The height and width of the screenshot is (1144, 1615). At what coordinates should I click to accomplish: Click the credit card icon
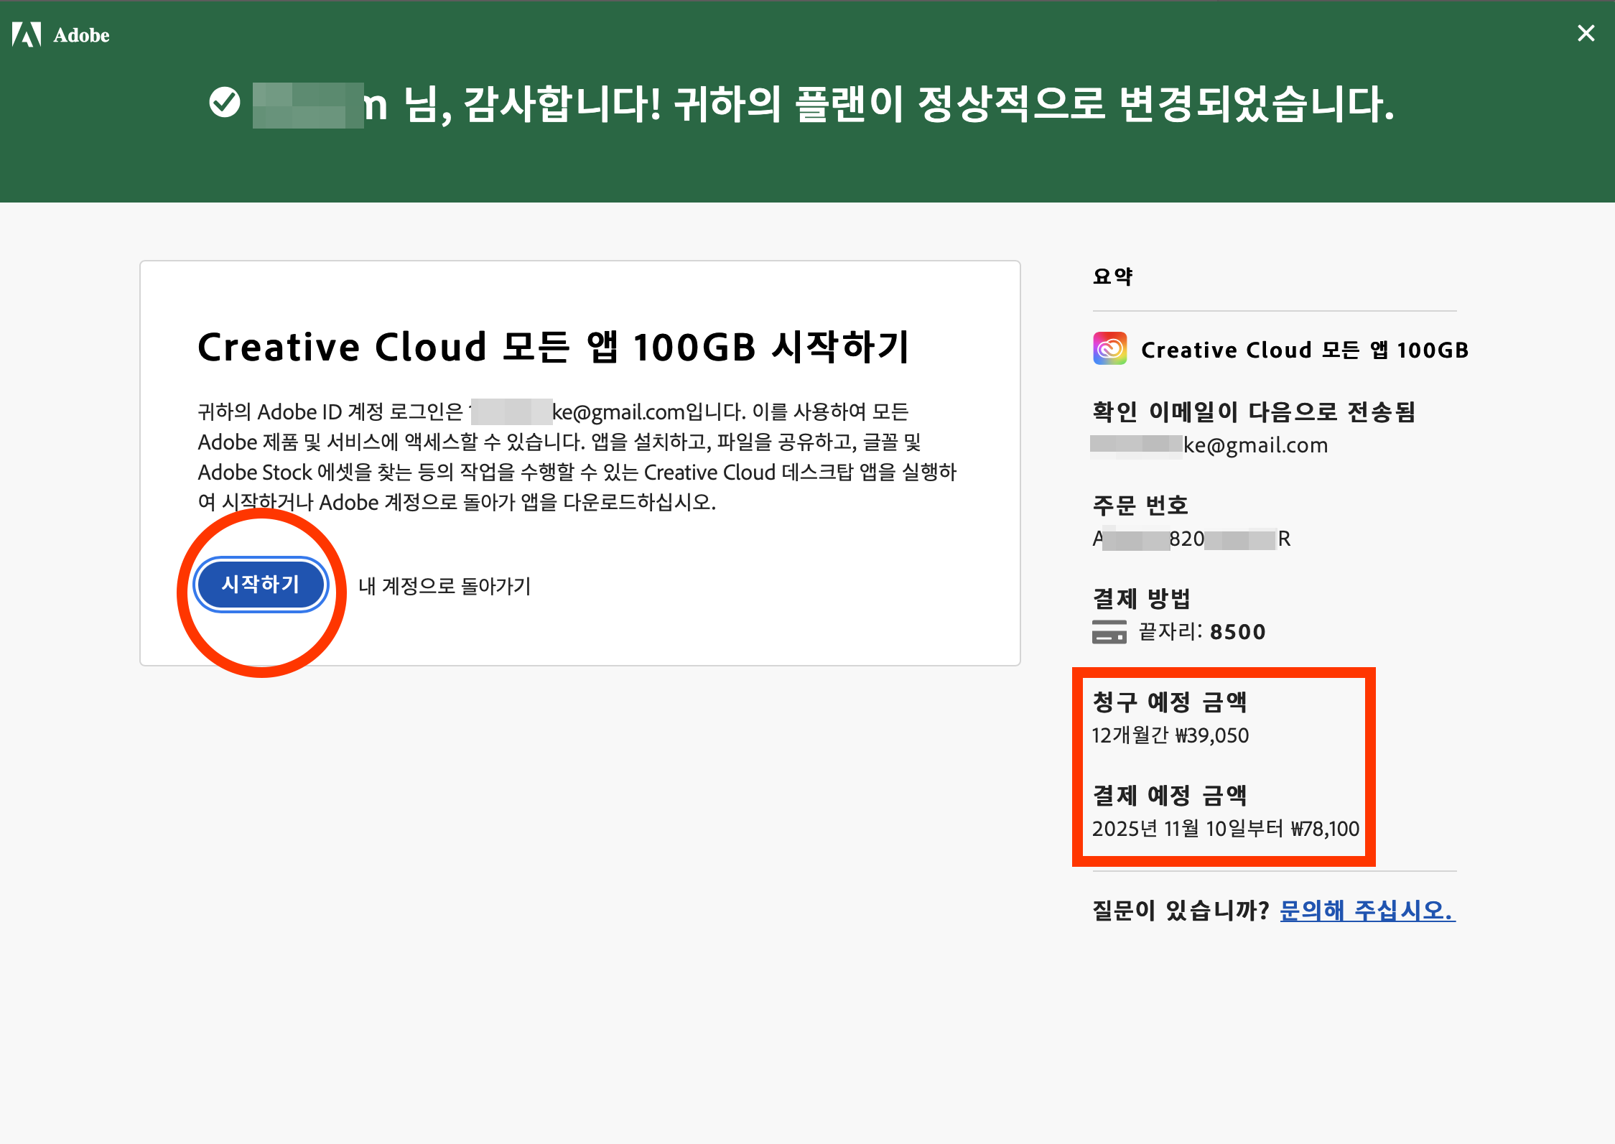[x=1109, y=632]
